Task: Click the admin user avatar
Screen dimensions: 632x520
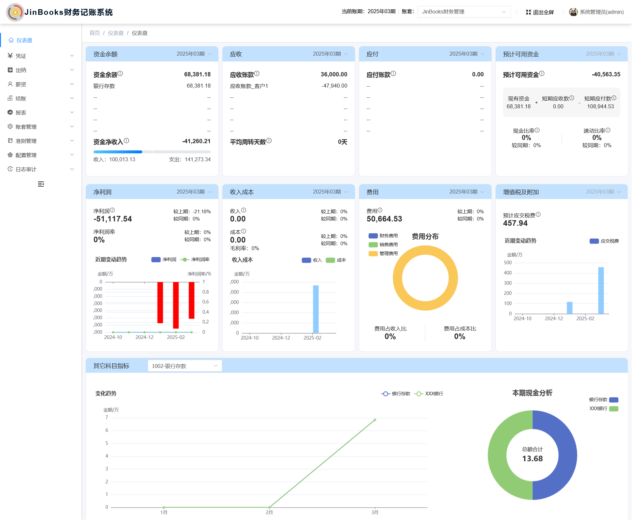Action: (573, 12)
